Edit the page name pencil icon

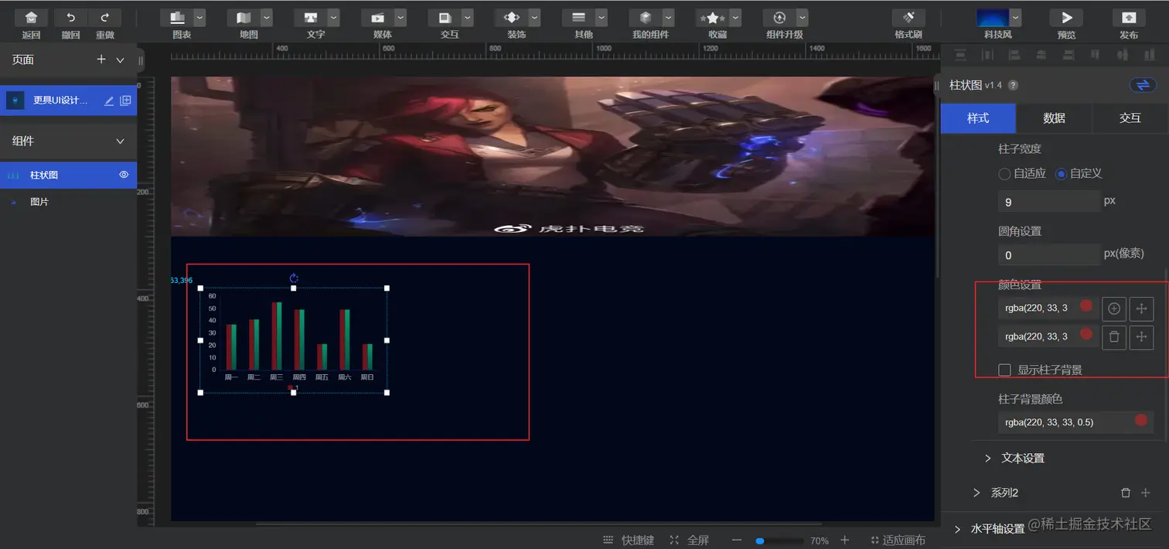pyautogui.click(x=109, y=101)
